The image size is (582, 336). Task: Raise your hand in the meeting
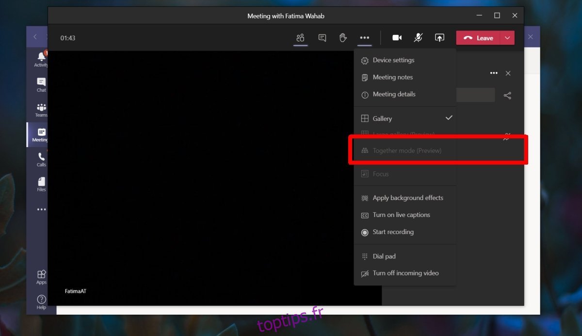pos(343,38)
